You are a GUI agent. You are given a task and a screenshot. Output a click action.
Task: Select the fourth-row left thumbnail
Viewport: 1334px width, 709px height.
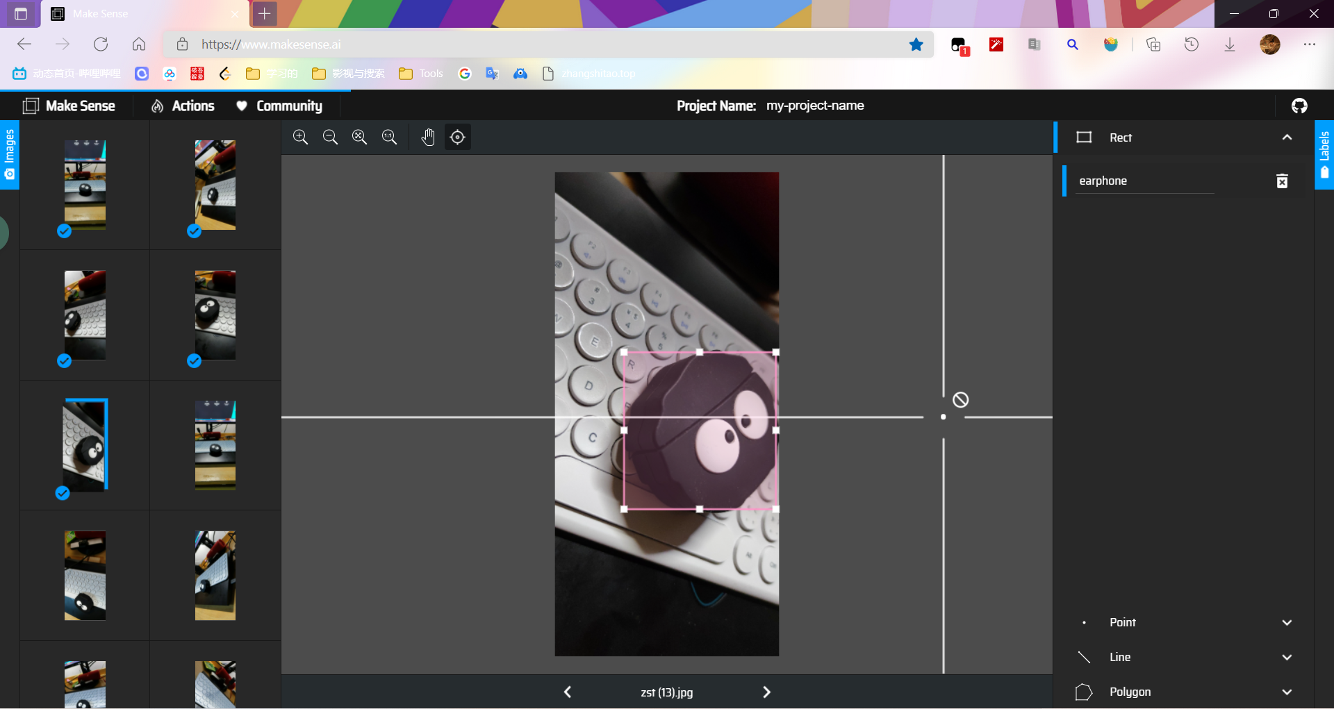click(85, 576)
